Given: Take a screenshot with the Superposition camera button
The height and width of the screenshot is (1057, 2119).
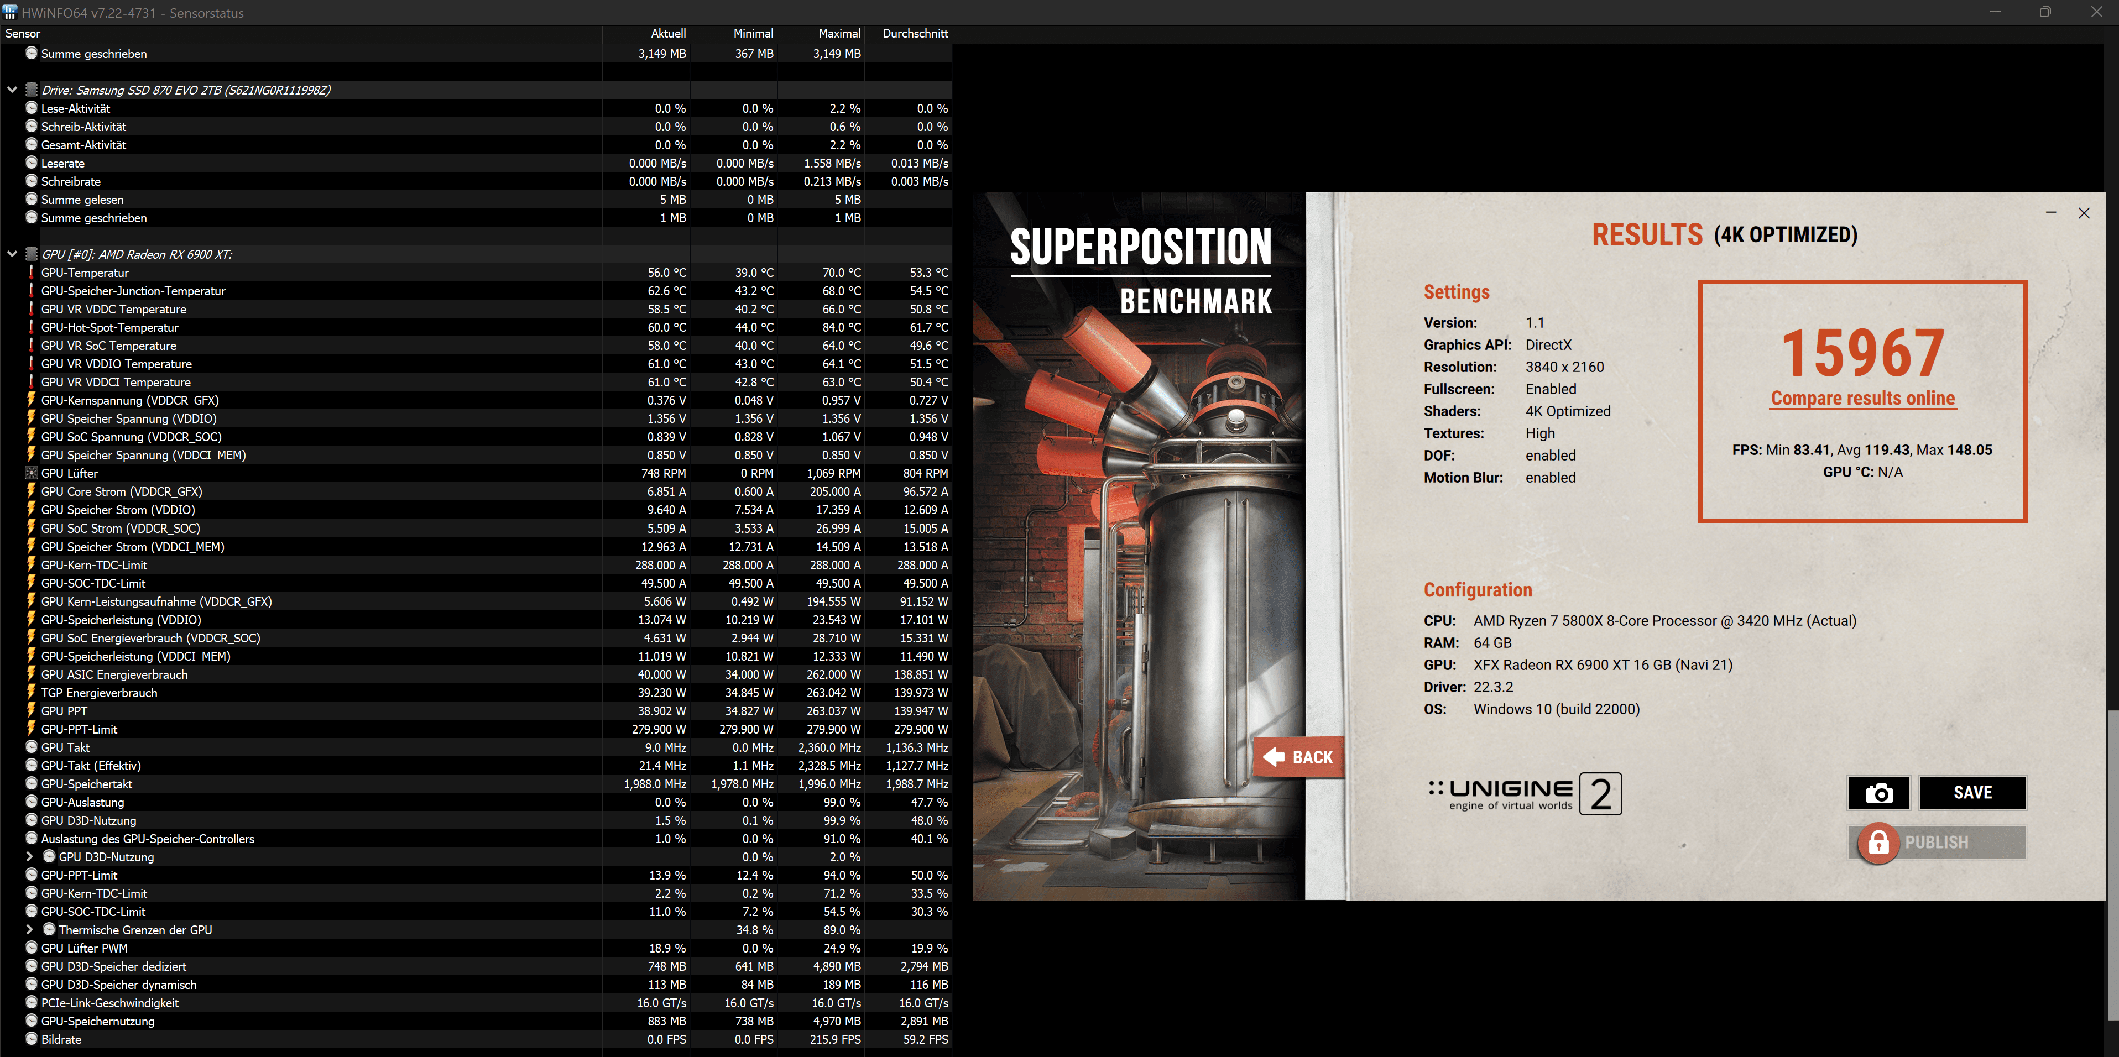Looking at the screenshot, I should click(x=1878, y=793).
